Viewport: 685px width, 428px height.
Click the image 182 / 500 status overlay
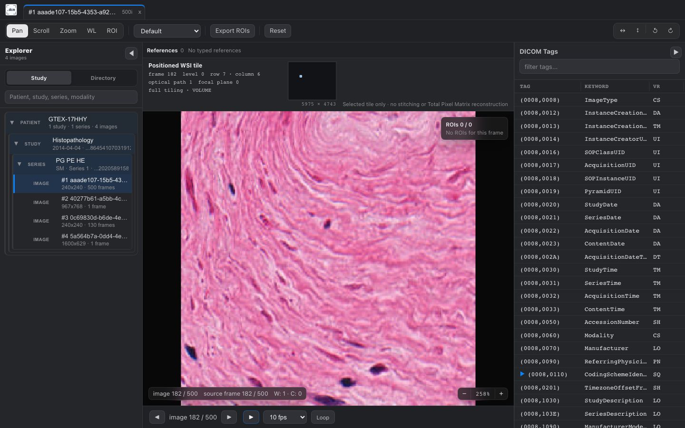pos(227,394)
